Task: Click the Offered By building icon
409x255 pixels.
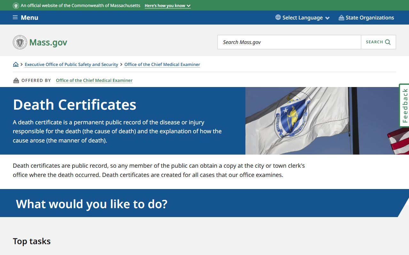Action: (16, 80)
